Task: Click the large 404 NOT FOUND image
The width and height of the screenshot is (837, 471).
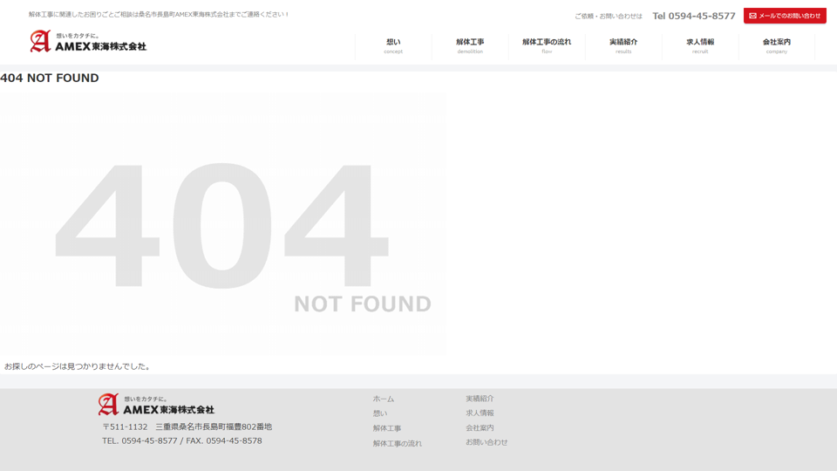Action: pos(223,225)
